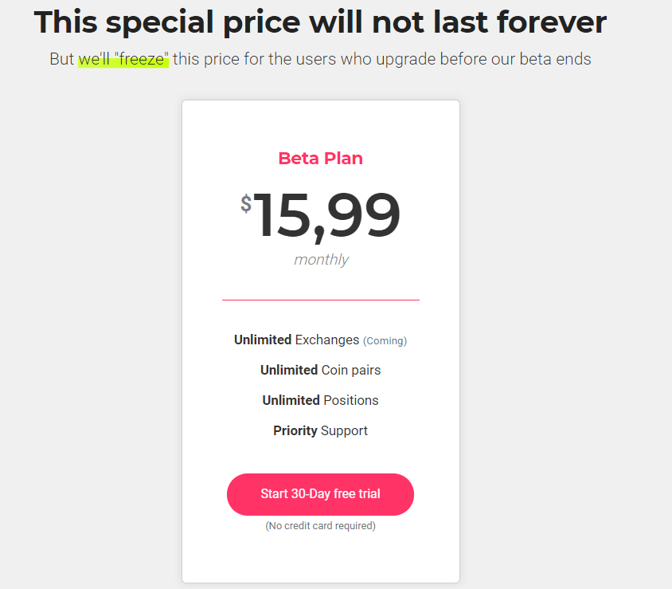672x589 pixels.
Task: Click the dollar sign symbol
Action: click(245, 203)
